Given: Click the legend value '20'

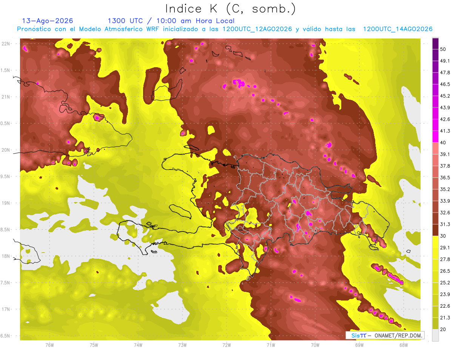Looking at the screenshot, I should (x=444, y=330).
